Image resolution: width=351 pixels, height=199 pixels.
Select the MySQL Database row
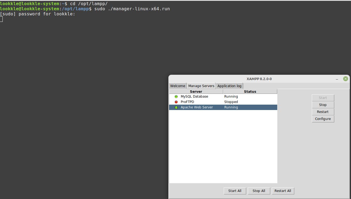[223, 97]
